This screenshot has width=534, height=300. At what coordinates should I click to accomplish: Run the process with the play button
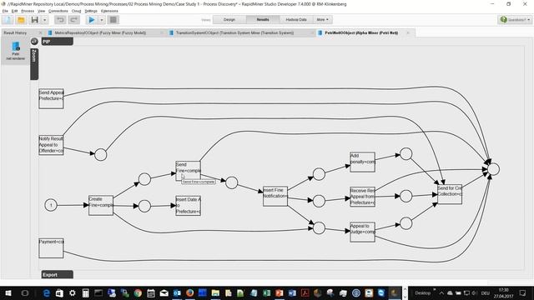91,20
